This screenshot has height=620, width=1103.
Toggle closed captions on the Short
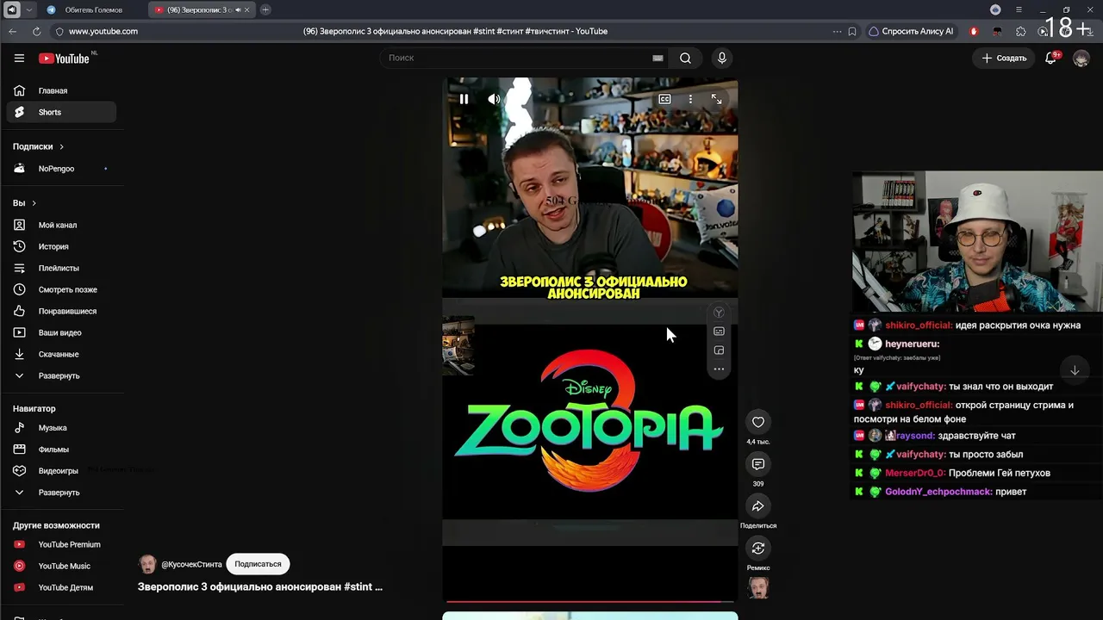pyautogui.click(x=664, y=99)
